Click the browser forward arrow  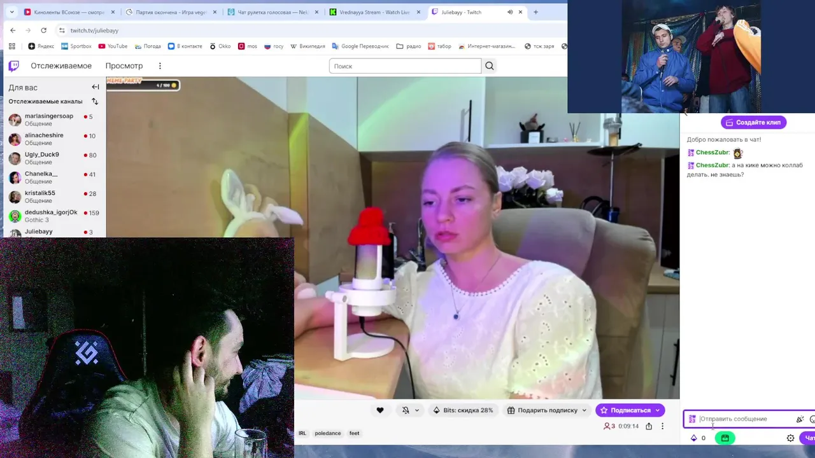coord(28,30)
